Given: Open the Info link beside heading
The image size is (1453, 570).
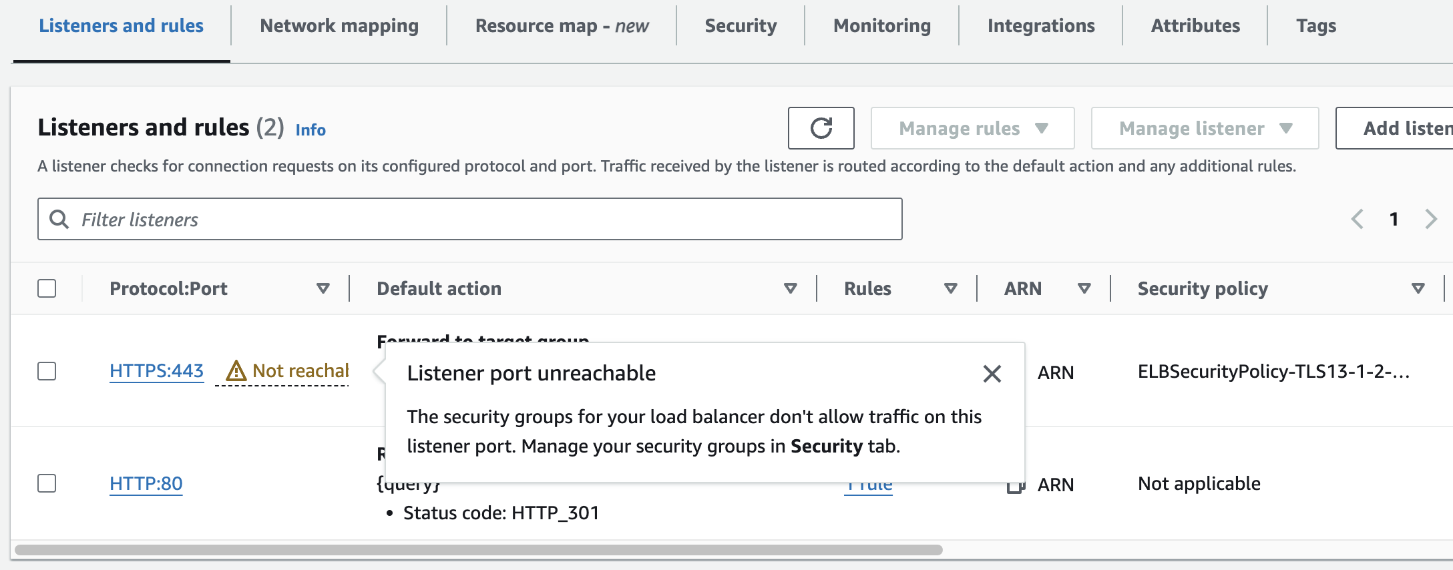Looking at the screenshot, I should pos(310,129).
